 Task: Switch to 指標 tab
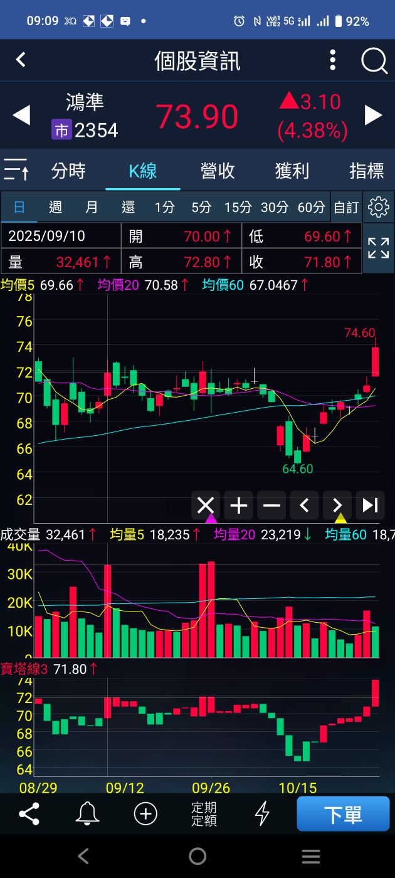coord(367,171)
